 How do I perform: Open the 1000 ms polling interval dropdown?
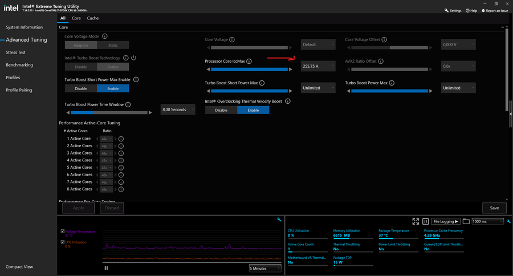tap(487, 222)
